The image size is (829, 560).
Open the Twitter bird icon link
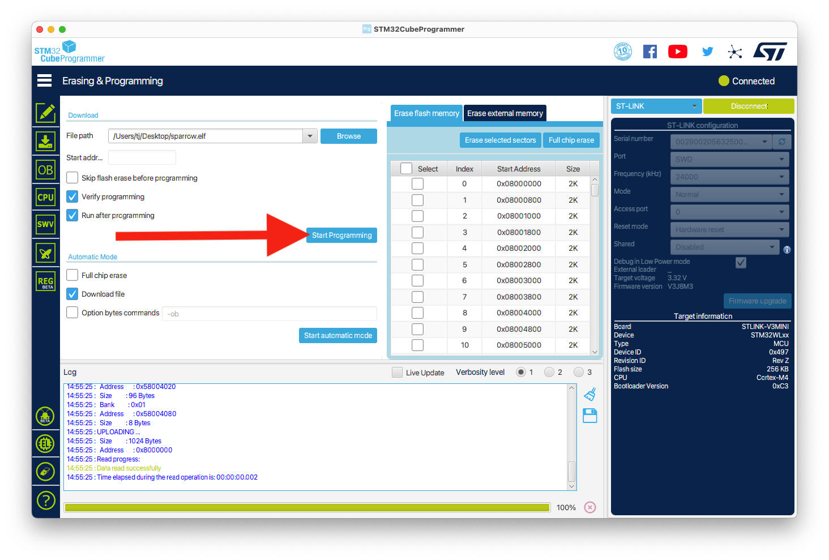tap(707, 52)
